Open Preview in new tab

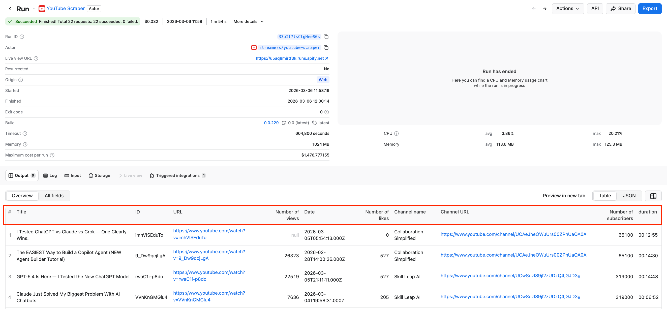pos(564,196)
